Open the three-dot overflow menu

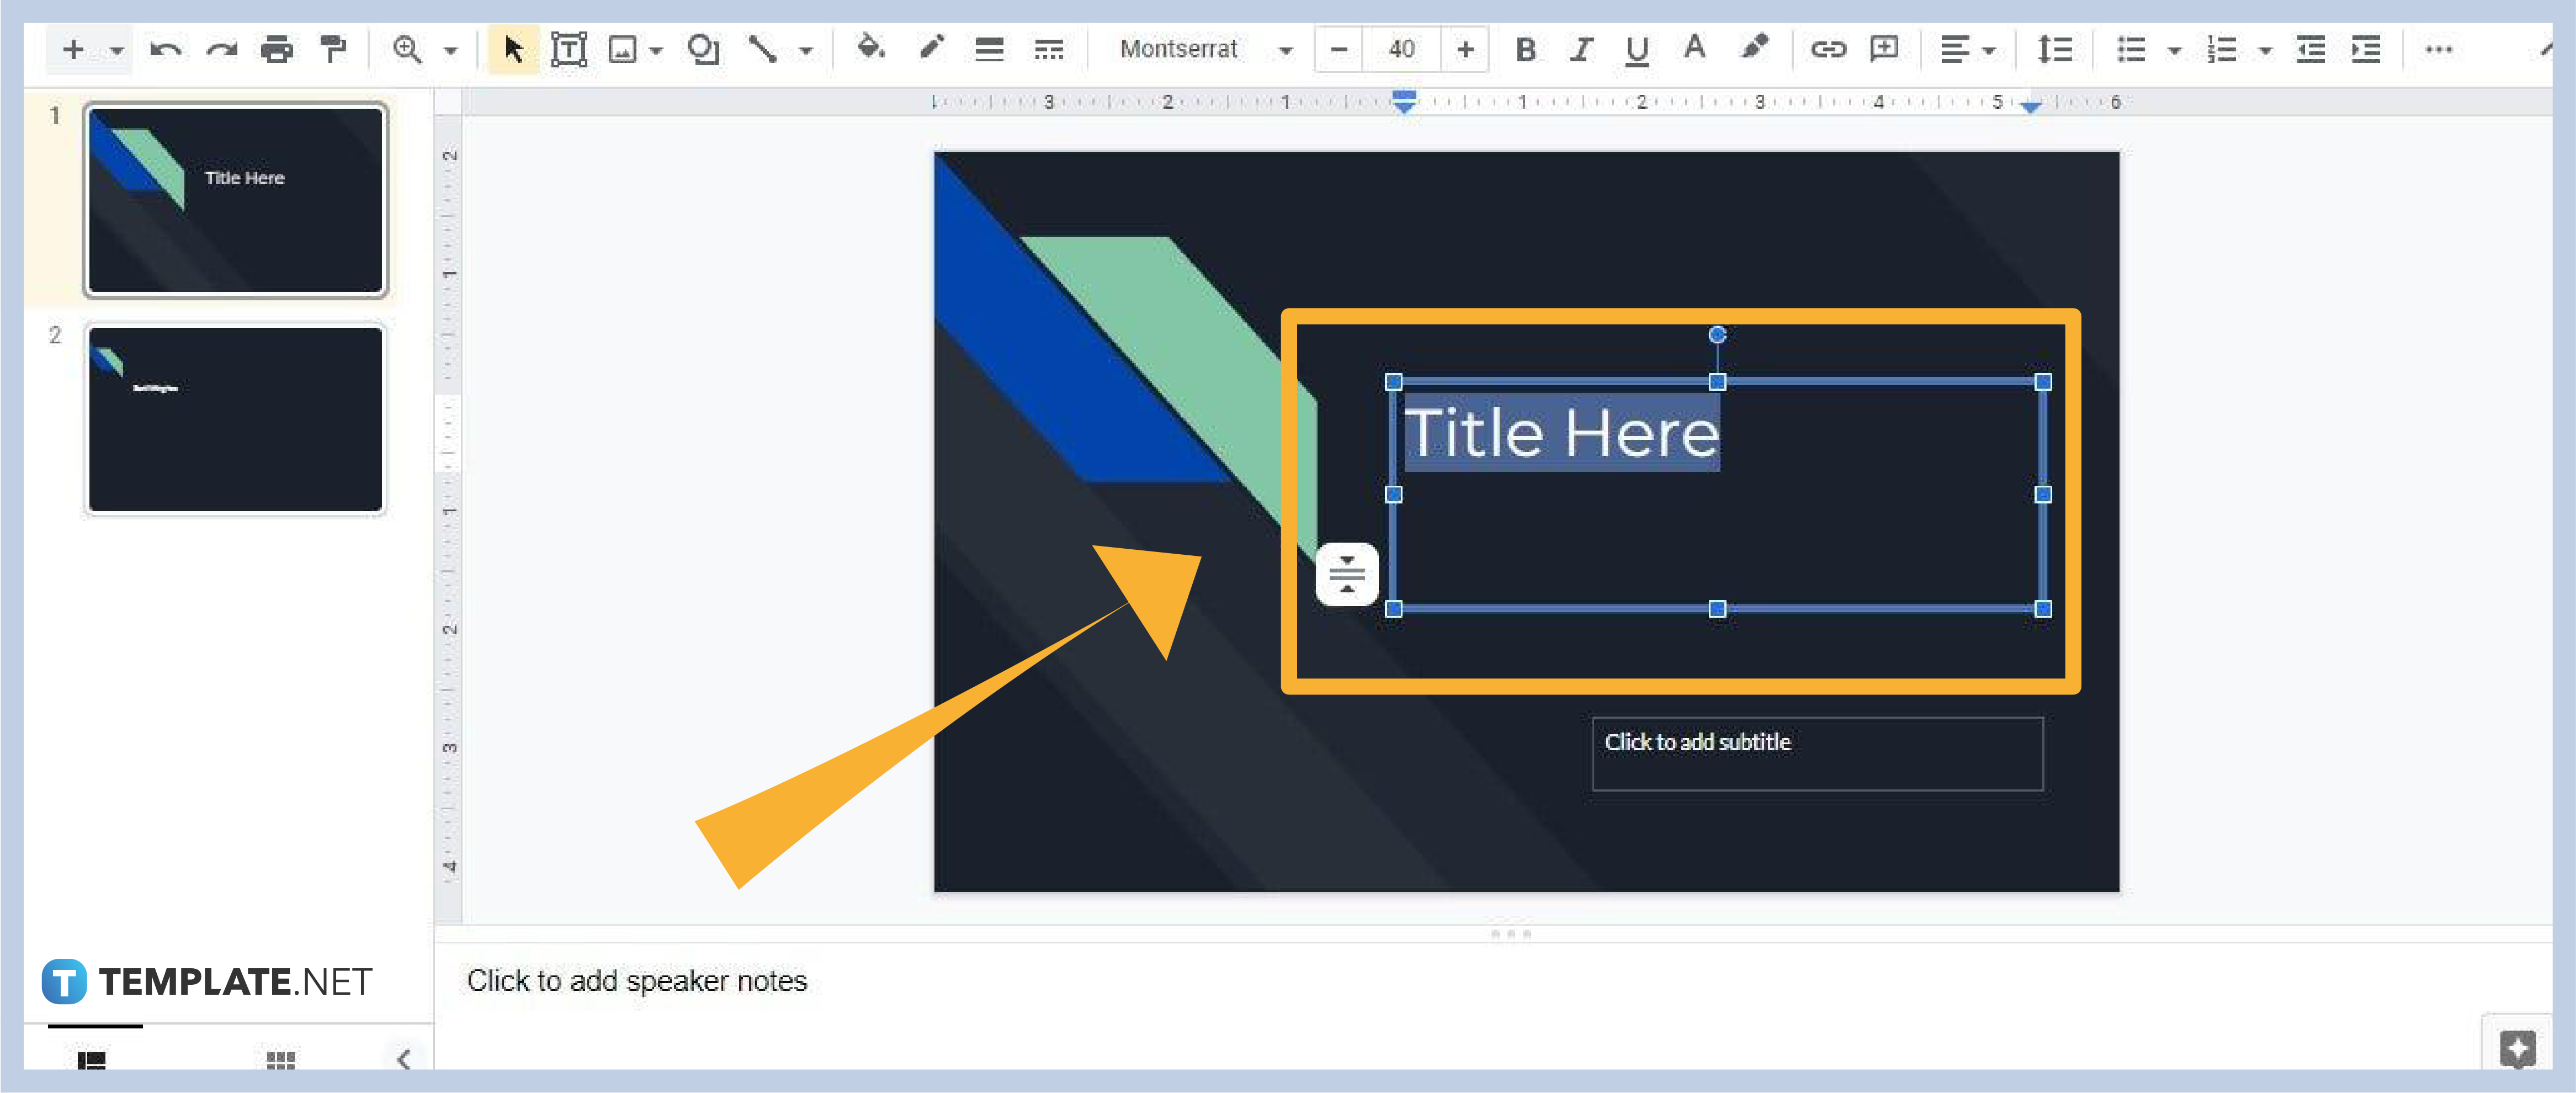coord(2439,48)
